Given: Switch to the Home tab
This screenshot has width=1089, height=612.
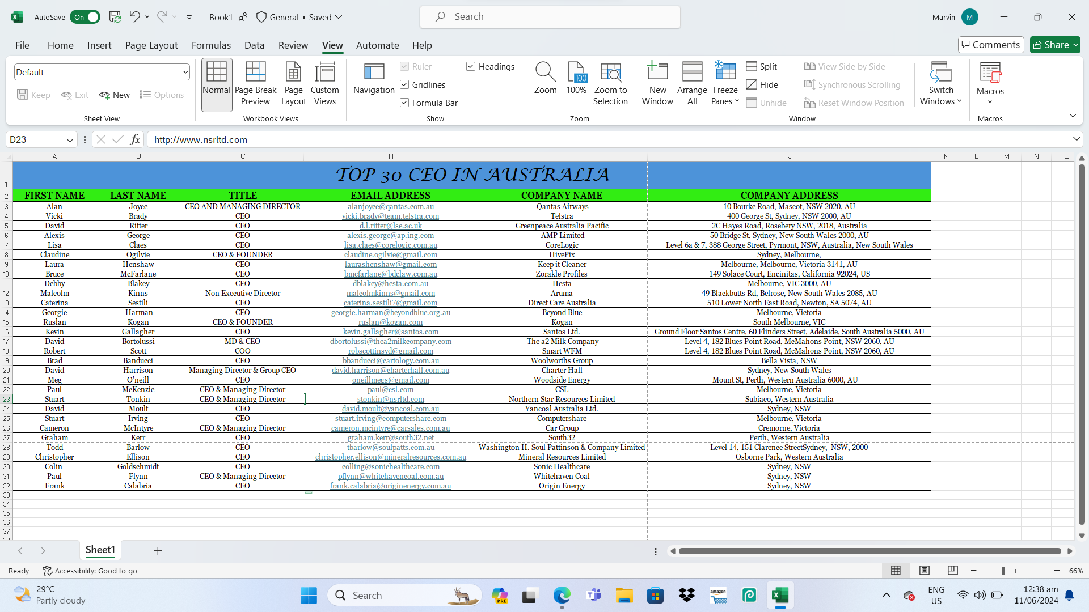Looking at the screenshot, I should [61, 45].
